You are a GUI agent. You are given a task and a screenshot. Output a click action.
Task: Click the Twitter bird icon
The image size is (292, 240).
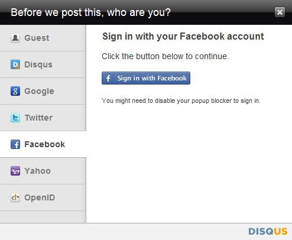[15, 118]
